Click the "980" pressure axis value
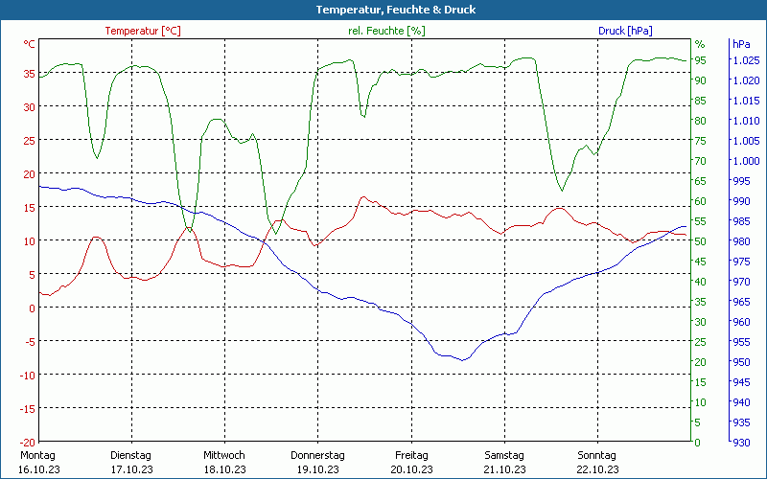The width and height of the screenshot is (767, 479). coord(741,241)
